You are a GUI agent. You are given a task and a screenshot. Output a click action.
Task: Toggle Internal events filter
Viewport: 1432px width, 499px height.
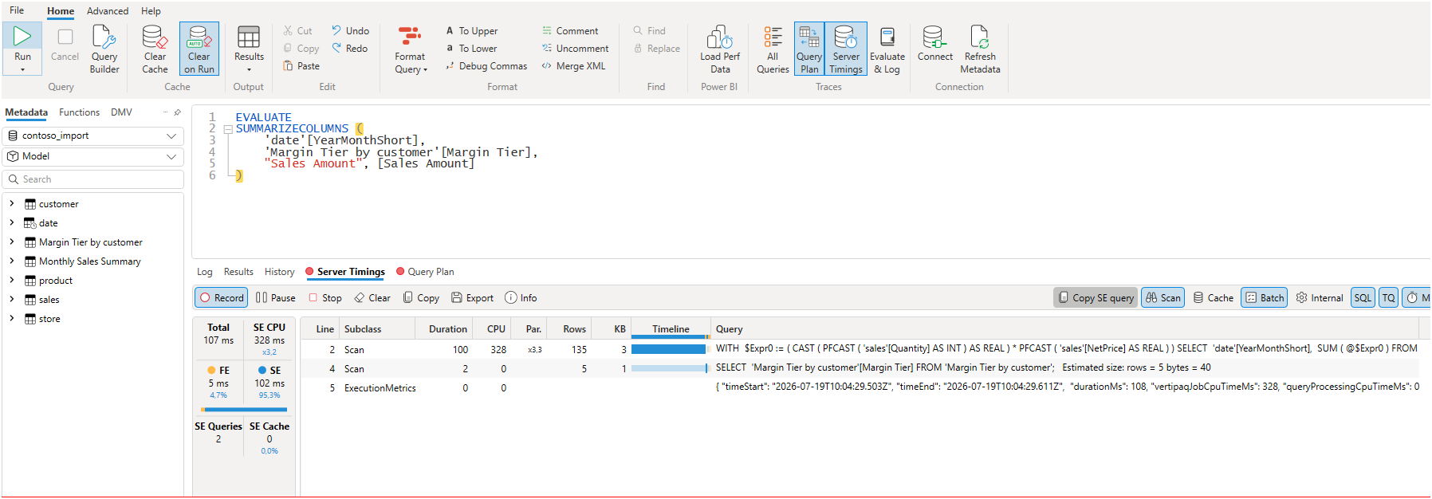(x=1320, y=297)
